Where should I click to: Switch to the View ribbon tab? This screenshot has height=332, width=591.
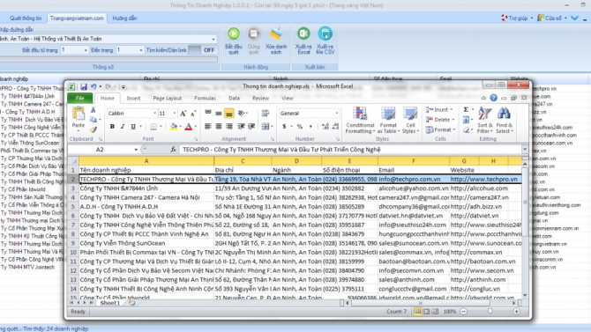288,99
